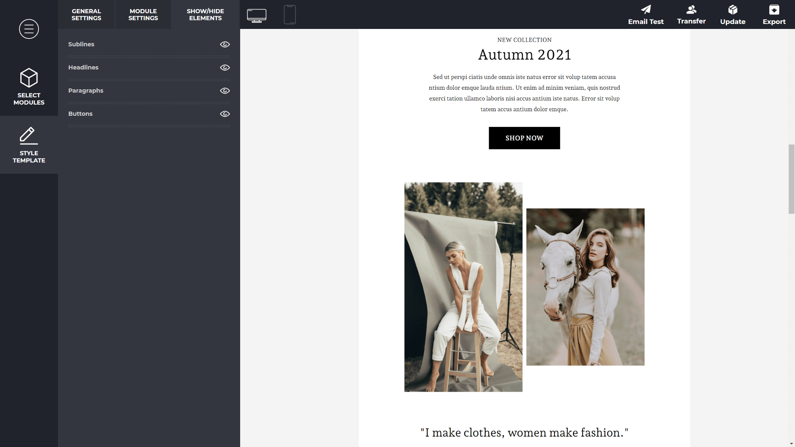Toggle Headlines visibility

[225, 67]
